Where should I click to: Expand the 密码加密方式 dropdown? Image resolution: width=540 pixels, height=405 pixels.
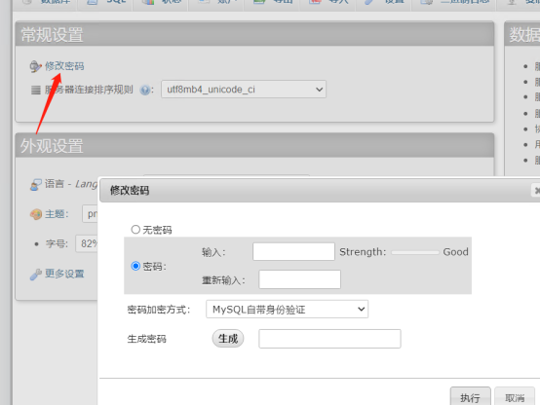[x=287, y=310]
